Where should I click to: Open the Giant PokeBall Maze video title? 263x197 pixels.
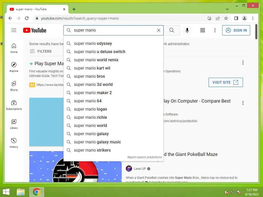click(x=191, y=154)
